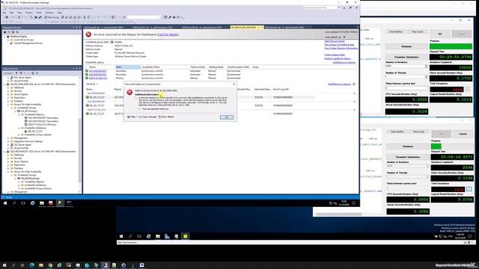Click the Connect dropdown in Object Explorer
The image size is (479, 269).
coord(8,73)
